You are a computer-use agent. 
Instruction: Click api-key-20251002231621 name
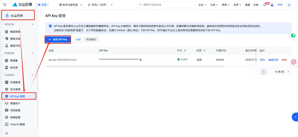point(63,60)
